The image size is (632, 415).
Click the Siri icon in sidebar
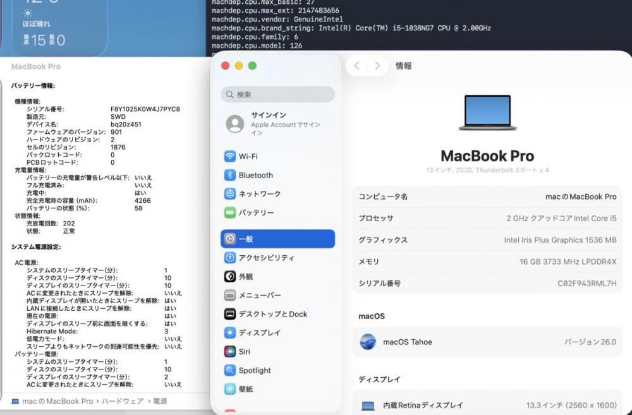tap(230, 351)
